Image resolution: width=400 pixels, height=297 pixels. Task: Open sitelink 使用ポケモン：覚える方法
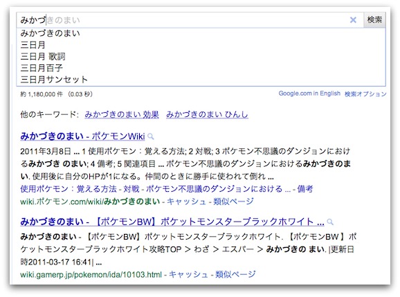[69, 189]
